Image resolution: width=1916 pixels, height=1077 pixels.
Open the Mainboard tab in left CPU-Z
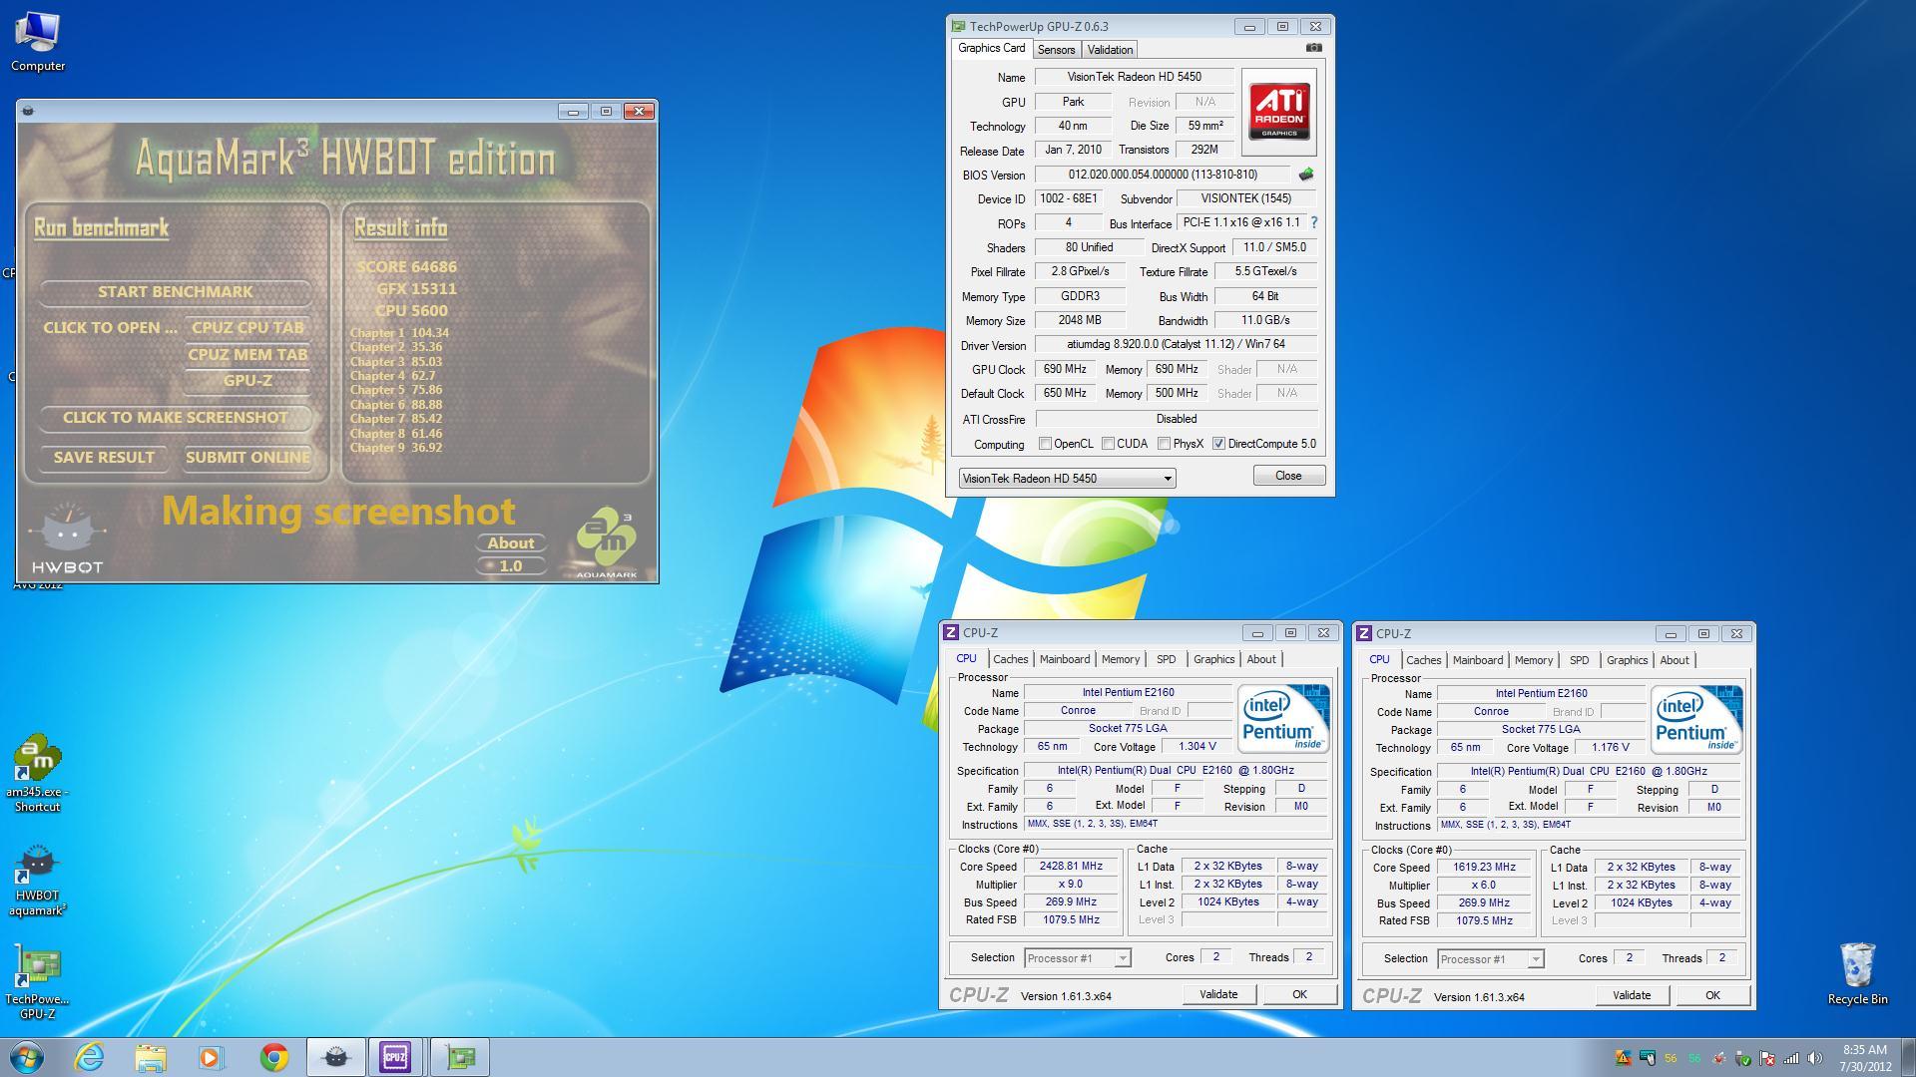pos(1065,659)
